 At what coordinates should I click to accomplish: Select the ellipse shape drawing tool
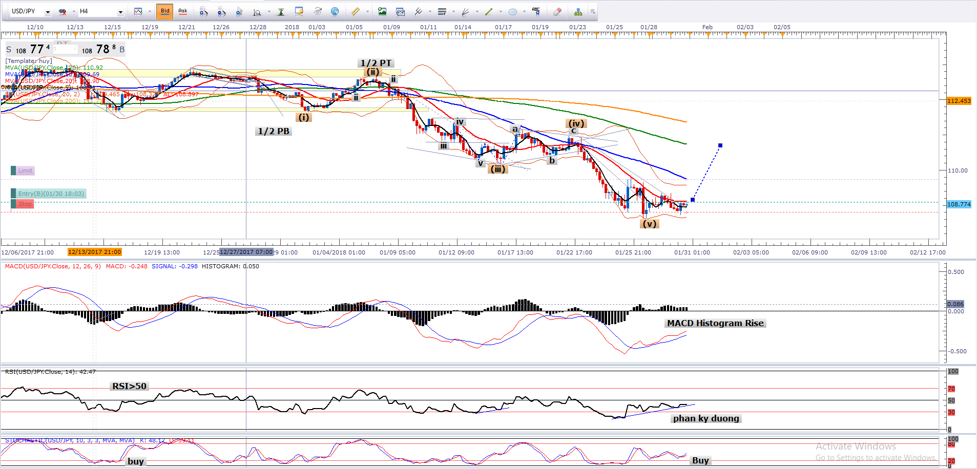512,11
